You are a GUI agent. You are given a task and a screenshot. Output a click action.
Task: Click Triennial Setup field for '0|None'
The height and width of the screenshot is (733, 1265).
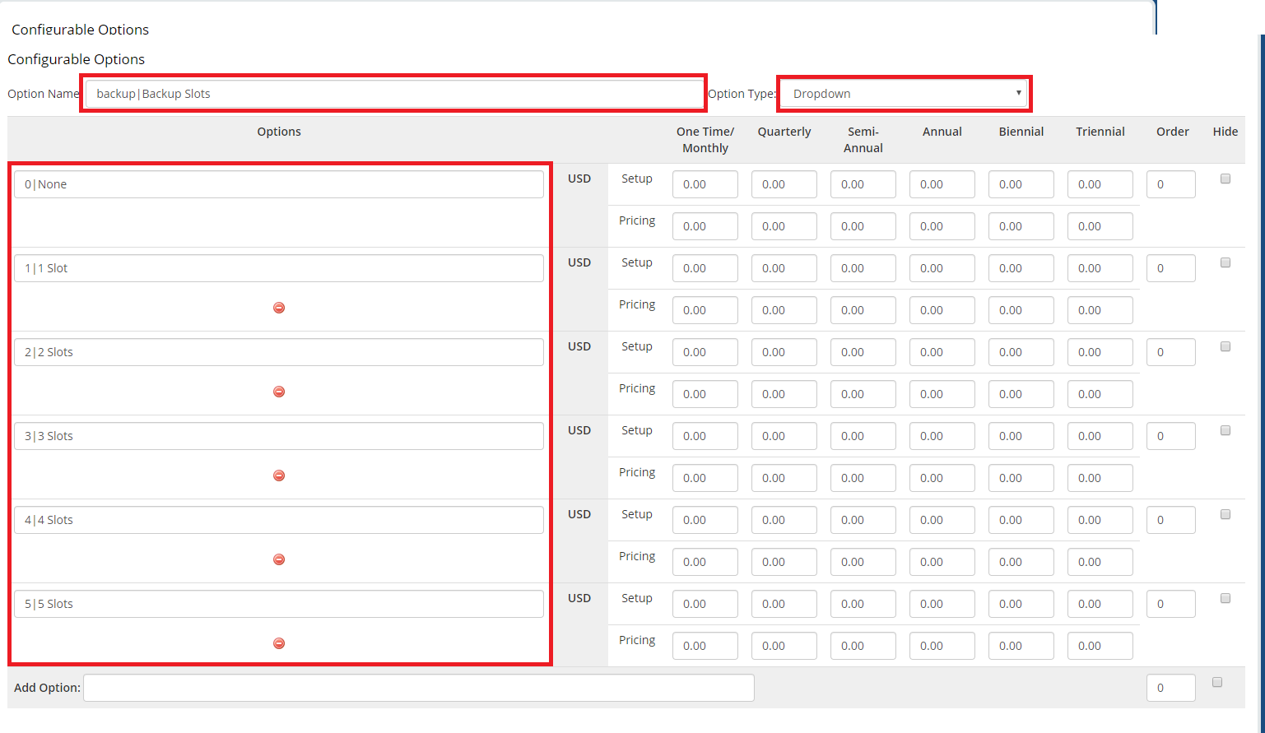coord(1100,184)
